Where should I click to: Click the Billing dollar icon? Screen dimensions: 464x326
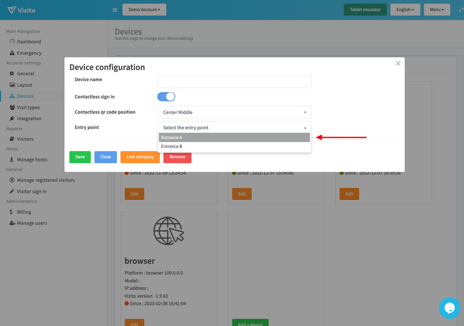click(12, 212)
